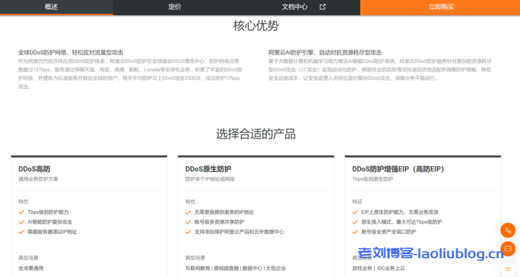This screenshot has width=520, height=277.
Task: Click the heading 阿里云AI防护引擎，自动对抗资源耗尽型攻击
Action: [325, 53]
